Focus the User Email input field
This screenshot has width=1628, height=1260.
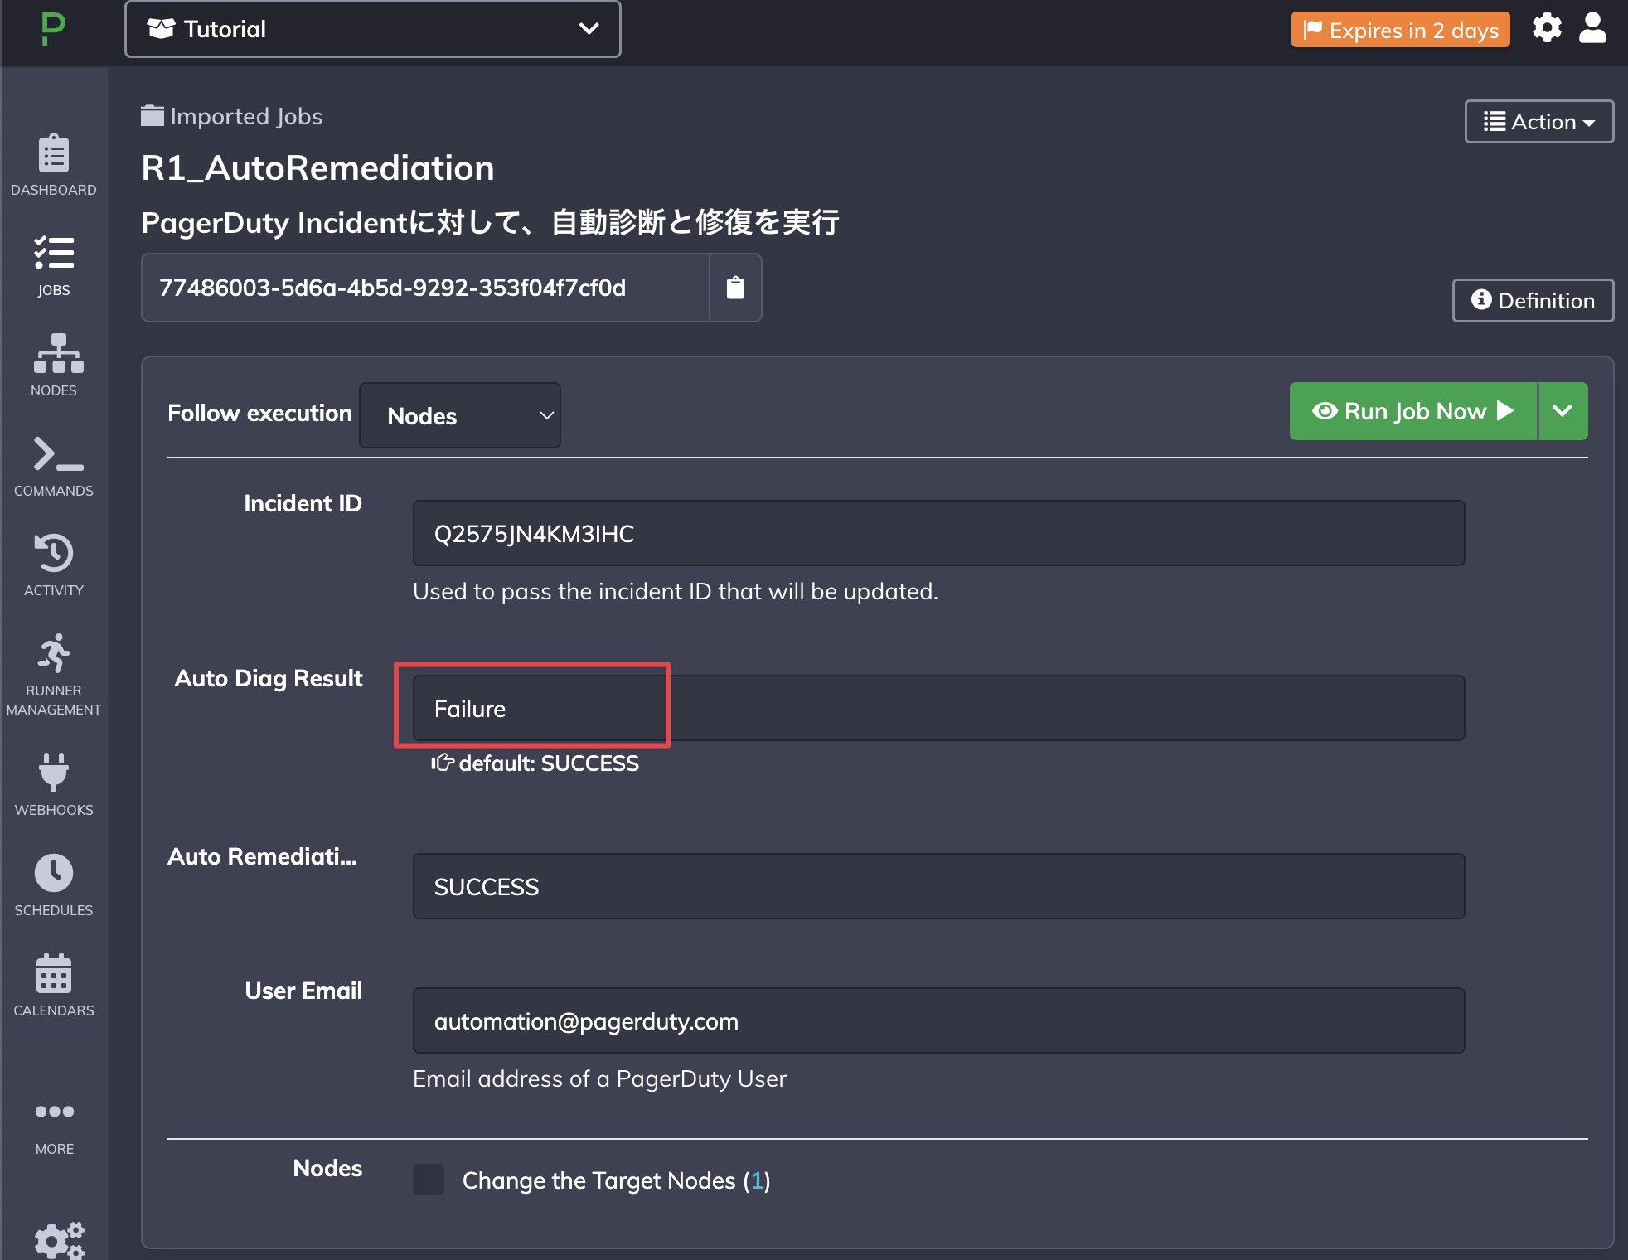point(938,1020)
